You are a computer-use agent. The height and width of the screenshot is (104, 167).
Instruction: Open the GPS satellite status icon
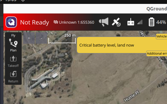click(116, 22)
